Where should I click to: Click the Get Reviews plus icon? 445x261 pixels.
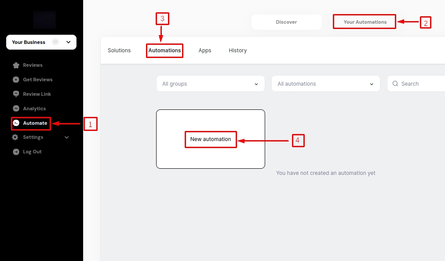tap(16, 80)
